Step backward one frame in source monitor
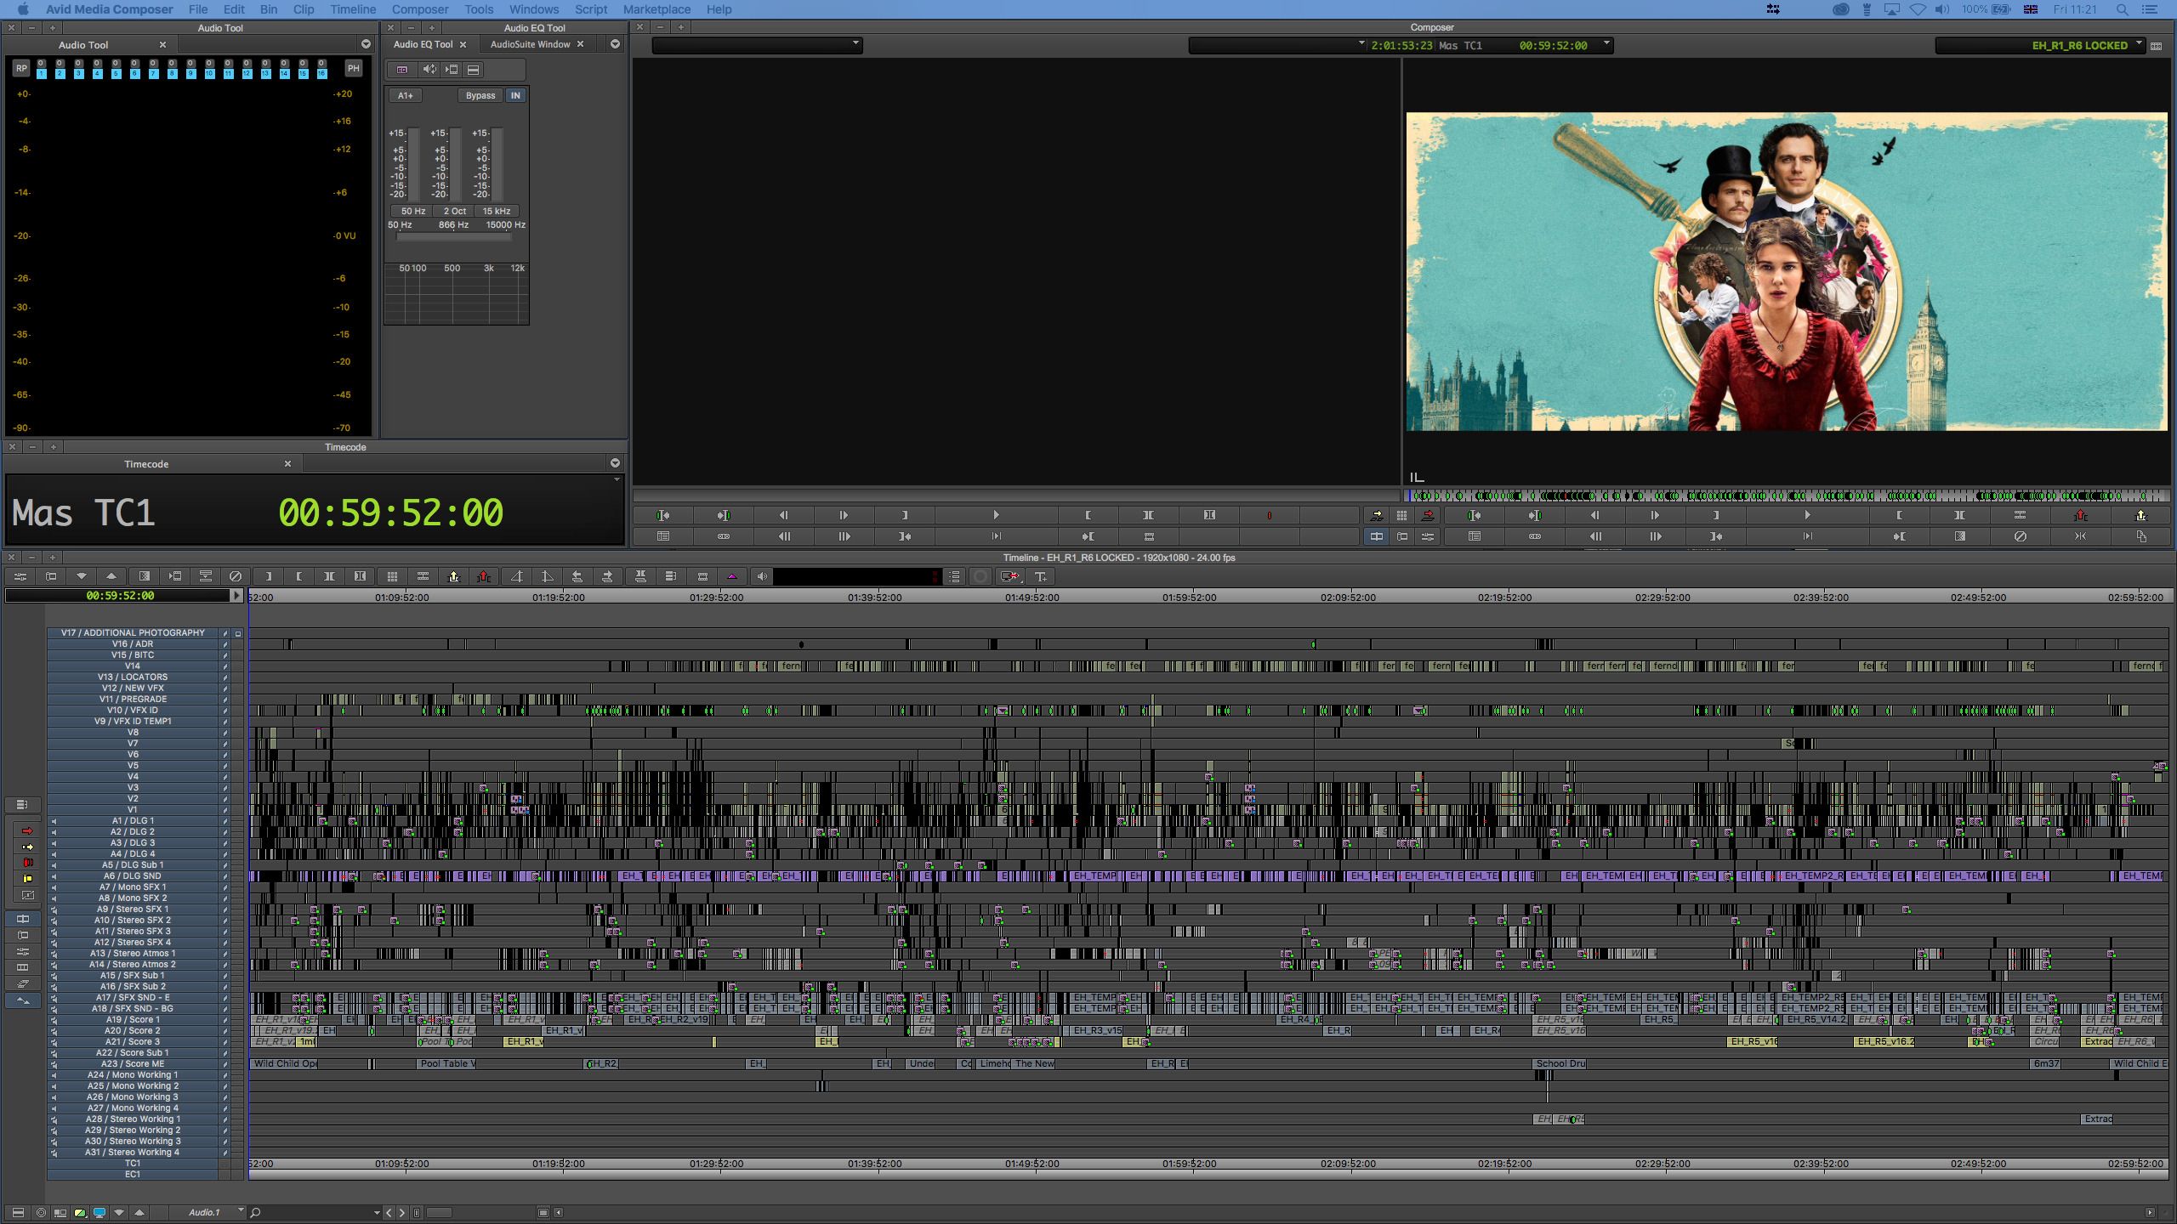This screenshot has width=2177, height=1224. click(783, 515)
